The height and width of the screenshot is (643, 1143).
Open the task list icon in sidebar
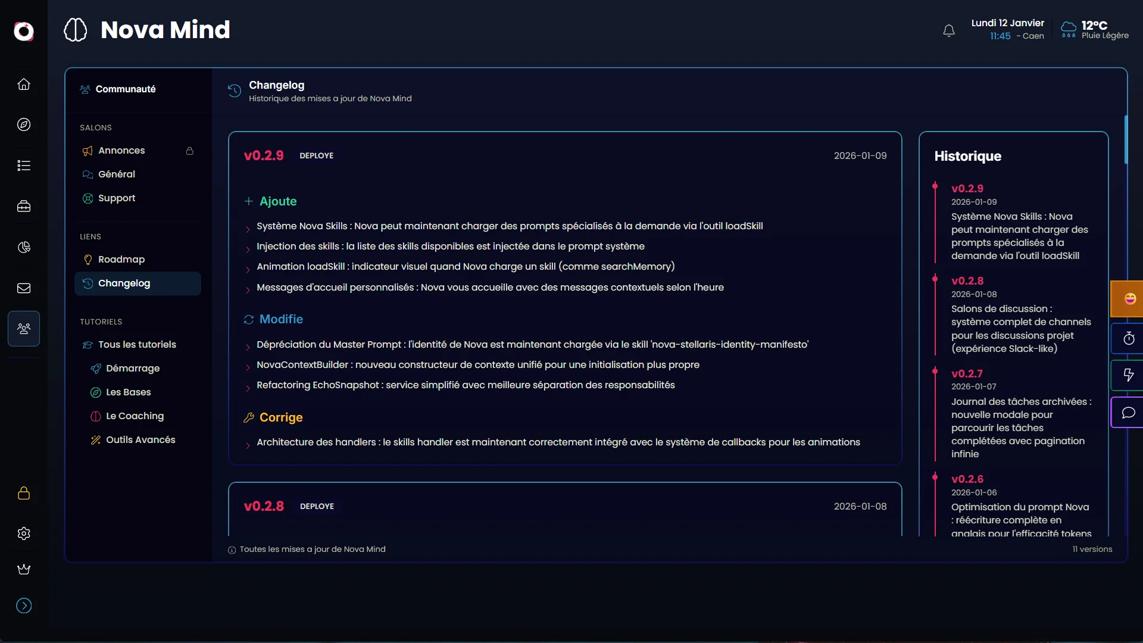[x=24, y=166]
